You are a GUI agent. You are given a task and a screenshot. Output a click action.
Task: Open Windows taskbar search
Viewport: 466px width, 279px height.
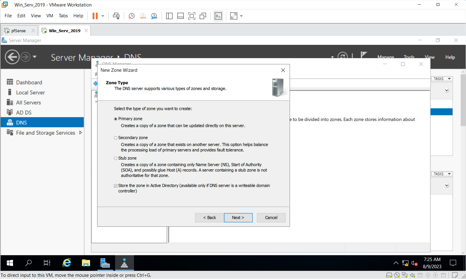28,263
